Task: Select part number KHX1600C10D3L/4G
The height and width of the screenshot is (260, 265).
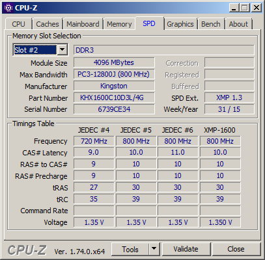Action: point(114,97)
